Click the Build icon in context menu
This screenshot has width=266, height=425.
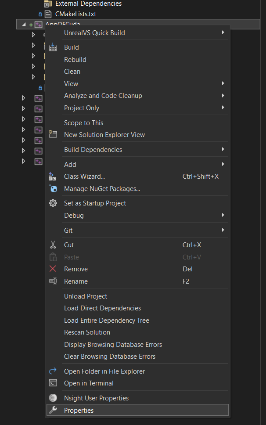53,47
